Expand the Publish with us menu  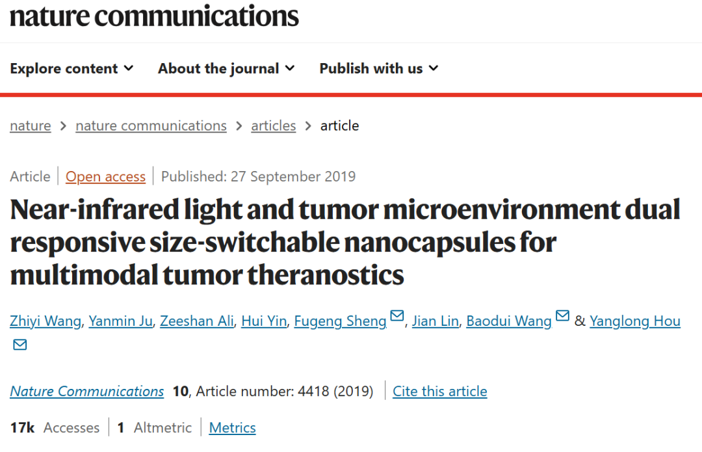379,68
